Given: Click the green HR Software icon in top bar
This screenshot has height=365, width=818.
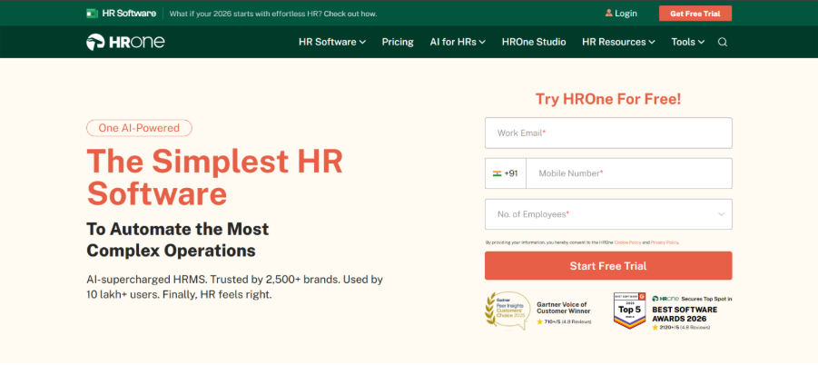Looking at the screenshot, I should click(x=92, y=14).
